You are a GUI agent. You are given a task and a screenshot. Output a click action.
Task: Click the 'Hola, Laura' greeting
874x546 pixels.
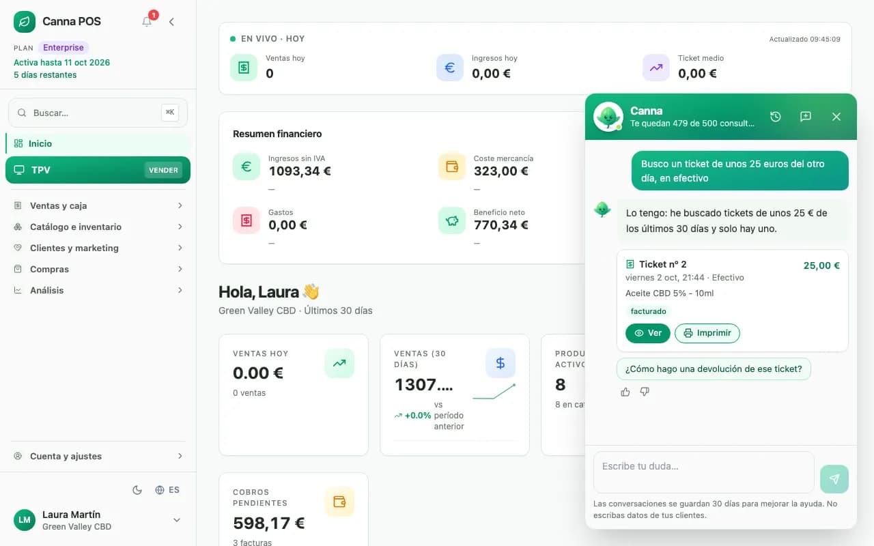269,292
